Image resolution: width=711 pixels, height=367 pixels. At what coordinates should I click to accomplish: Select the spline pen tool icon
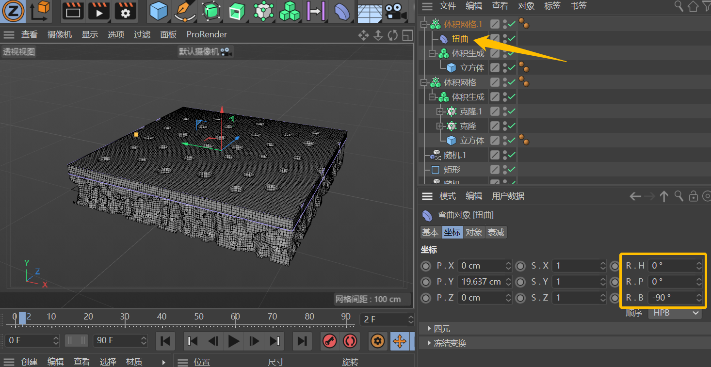click(184, 11)
